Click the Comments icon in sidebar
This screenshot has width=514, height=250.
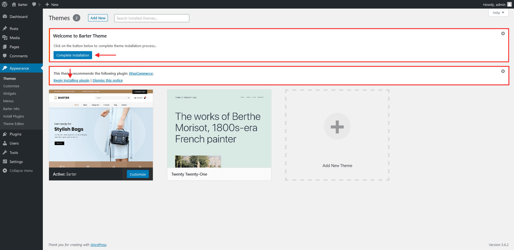pos(5,56)
